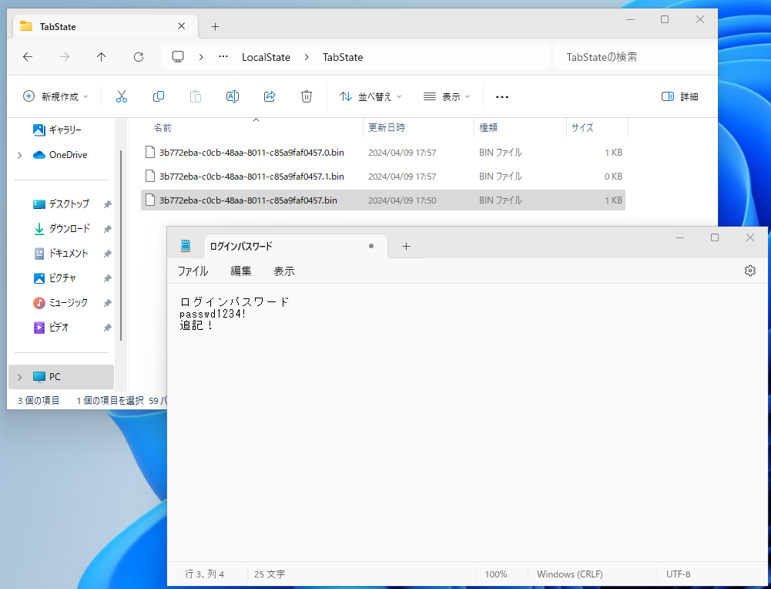
Task: Click the Rename icon in Explorer toolbar
Action: pyautogui.click(x=233, y=96)
